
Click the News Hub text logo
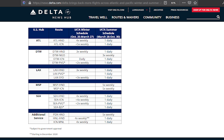point(62,17)
